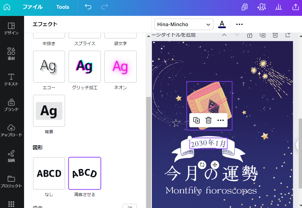Open the ファイル menu

32,7
